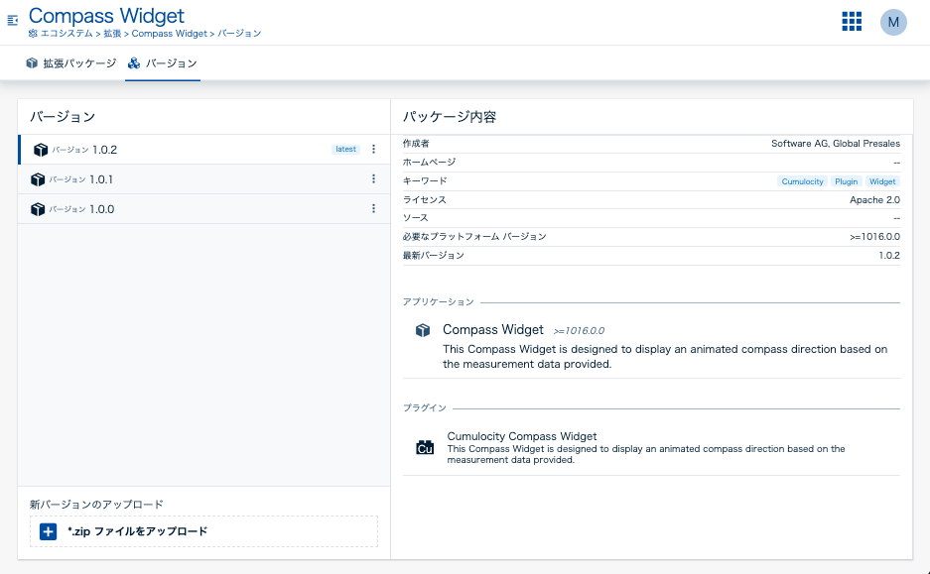Image resolution: width=930 pixels, height=574 pixels.
Task: Click the キーワード label
Action: [425, 181]
